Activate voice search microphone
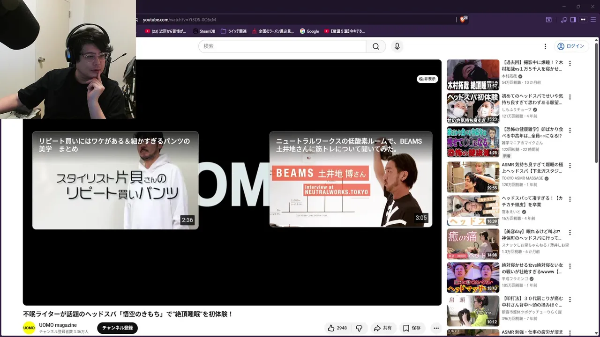The height and width of the screenshot is (337, 600). [x=397, y=46]
